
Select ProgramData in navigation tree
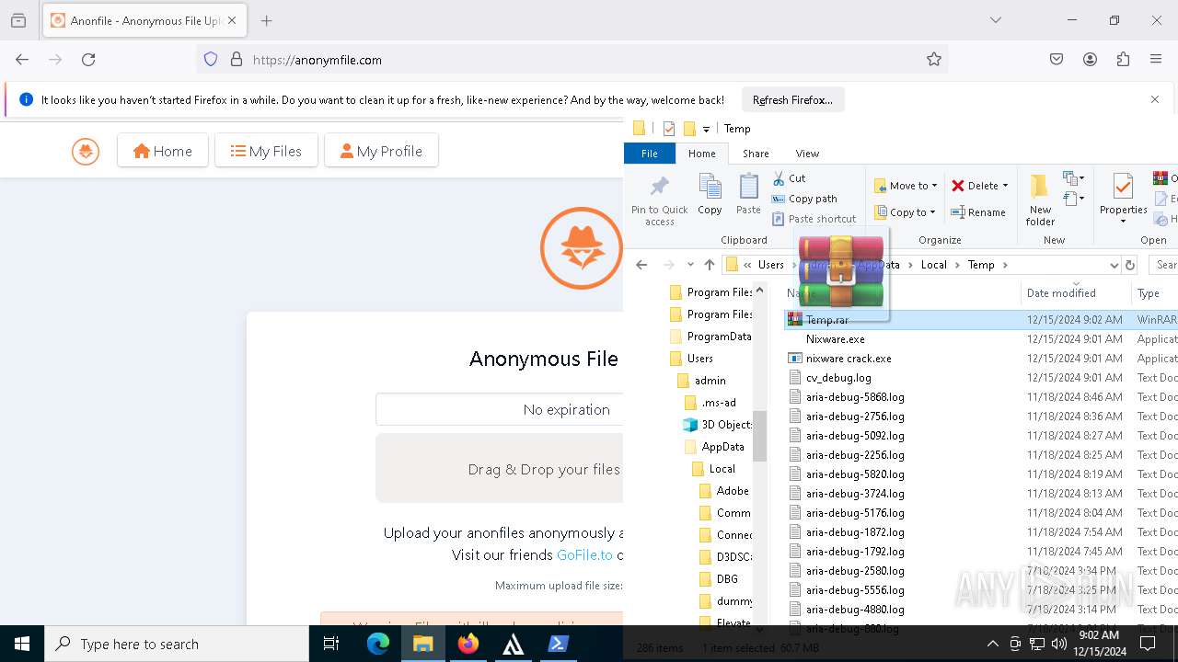tap(719, 337)
